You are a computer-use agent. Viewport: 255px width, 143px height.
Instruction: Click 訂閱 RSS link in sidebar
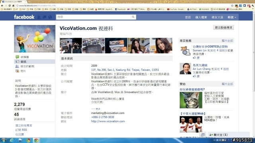(21, 130)
